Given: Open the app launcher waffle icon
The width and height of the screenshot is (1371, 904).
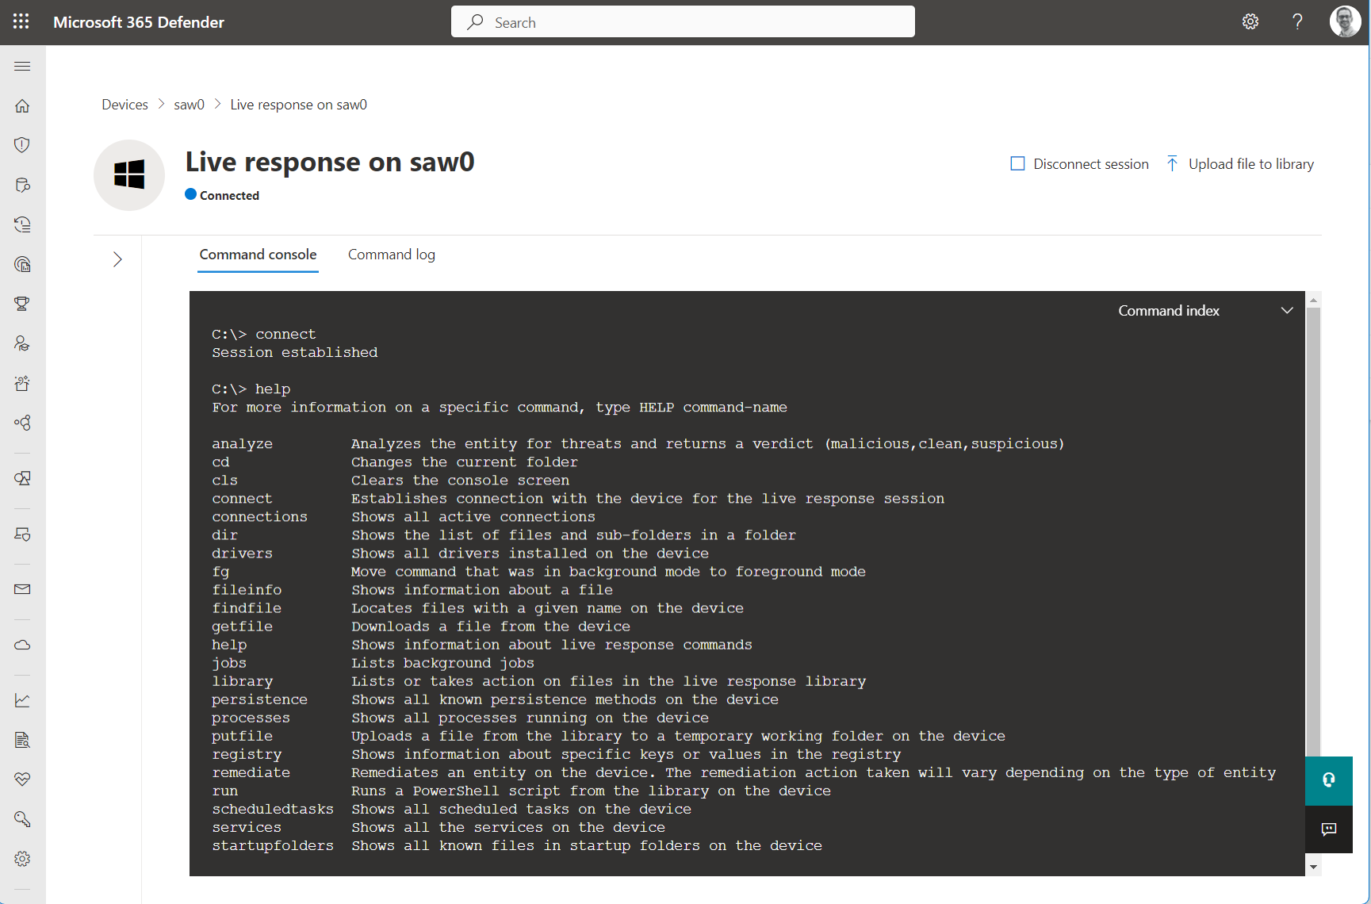Looking at the screenshot, I should [x=21, y=21].
